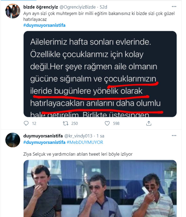
Task: Open the #MebDUYMUYOR hashtag
Action: click(85, 142)
